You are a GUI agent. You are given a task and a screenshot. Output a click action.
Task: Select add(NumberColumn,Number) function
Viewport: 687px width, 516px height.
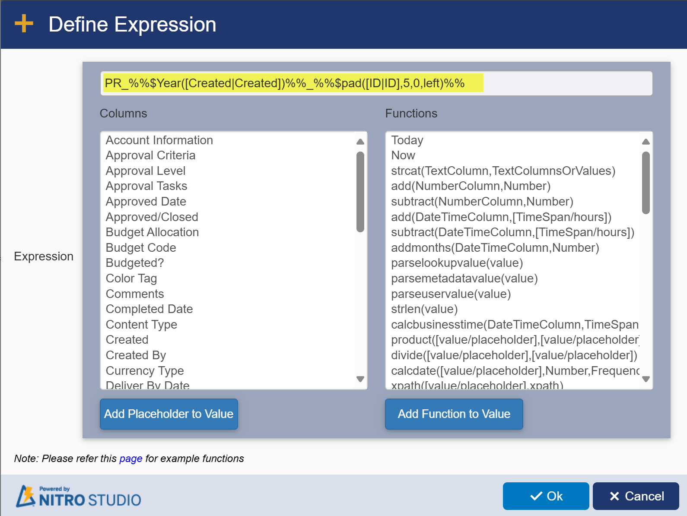point(471,186)
